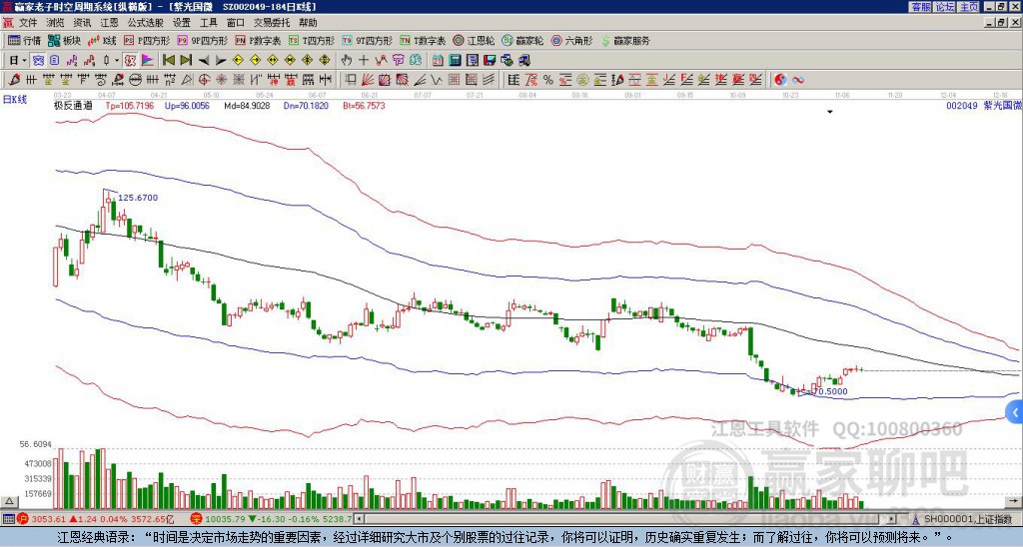Viewport: 1023px width, 547px height.
Task: Open the calendar icon in toolbar
Action: pos(438,60)
